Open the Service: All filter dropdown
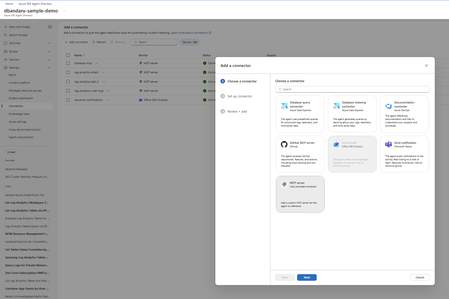 pos(189,42)
